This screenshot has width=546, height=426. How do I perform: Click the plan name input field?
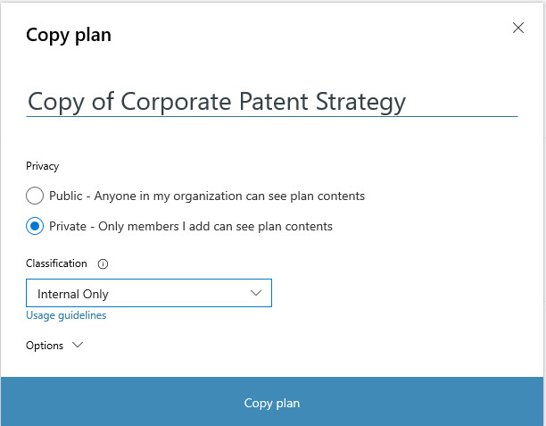click(271, 102)
